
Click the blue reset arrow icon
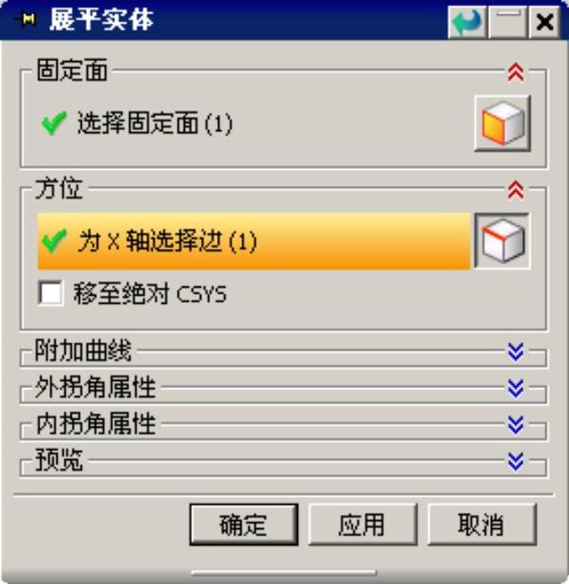tap(468, 22)
